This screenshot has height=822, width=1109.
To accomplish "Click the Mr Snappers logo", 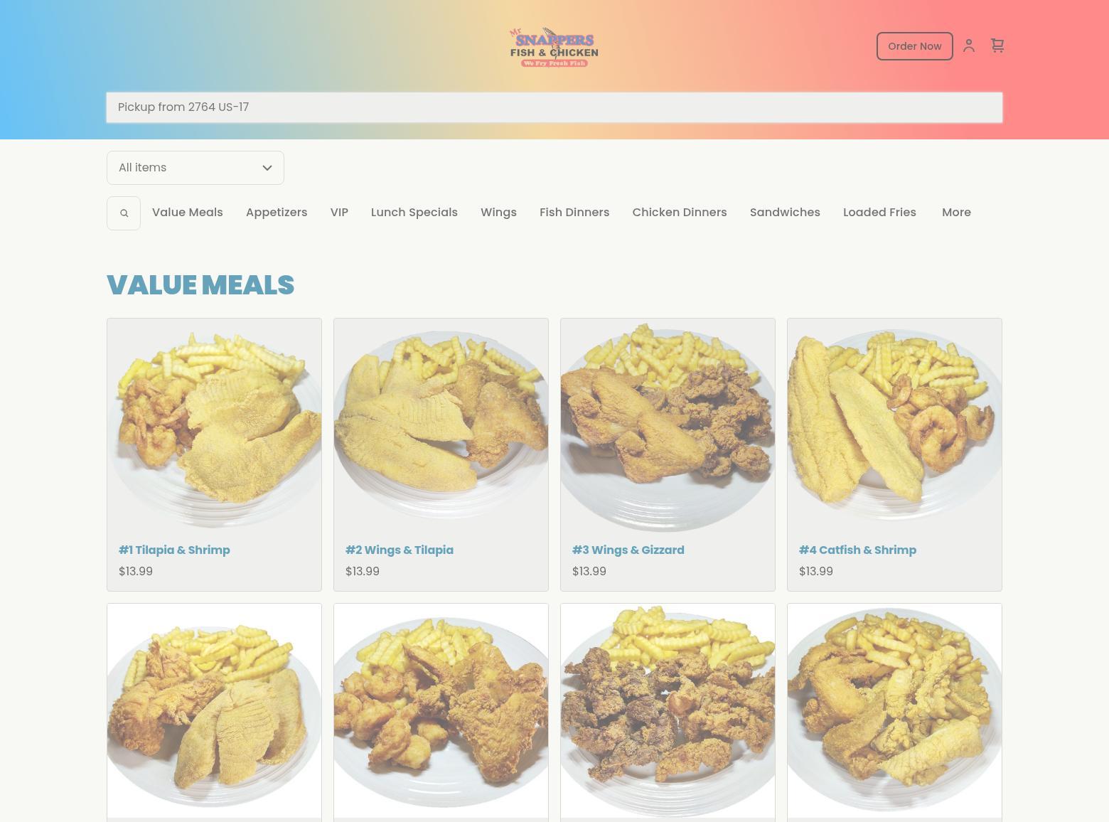I will pos(554,48).
